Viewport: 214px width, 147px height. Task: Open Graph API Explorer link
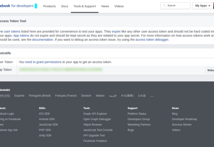tap(95, 114)
